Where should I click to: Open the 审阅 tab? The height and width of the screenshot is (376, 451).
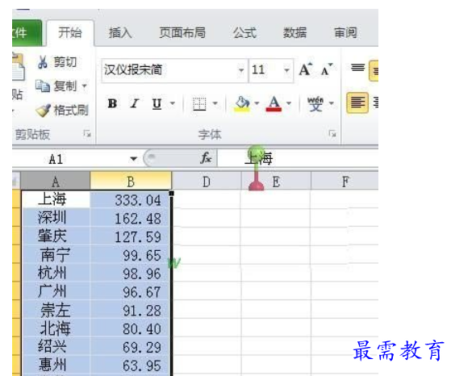[x=345, y=33]
